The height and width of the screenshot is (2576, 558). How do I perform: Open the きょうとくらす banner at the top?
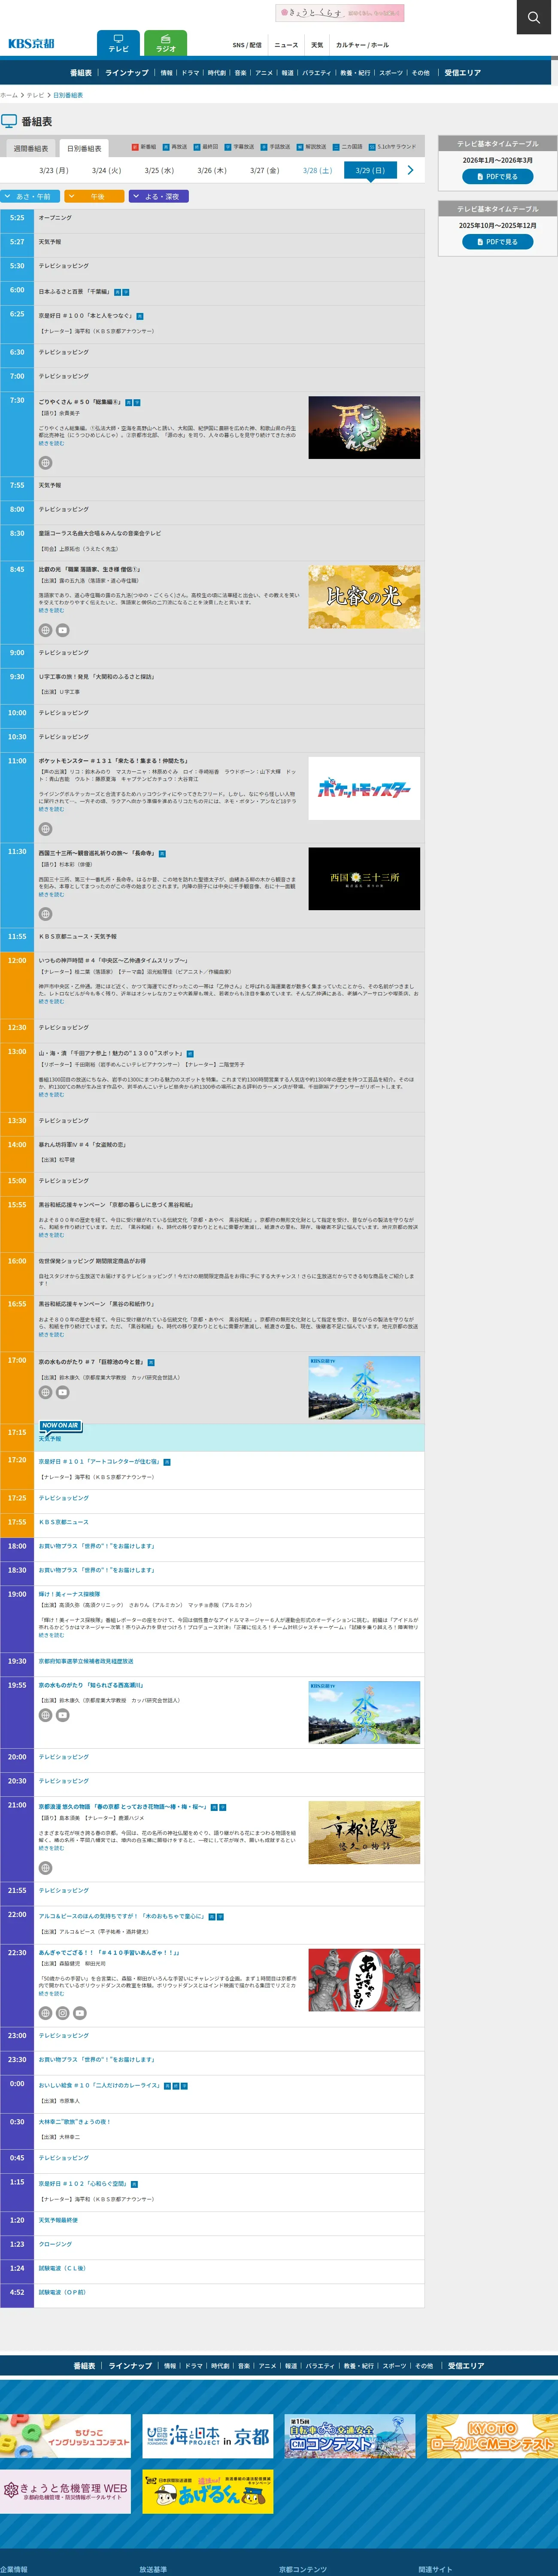[340, 13]
